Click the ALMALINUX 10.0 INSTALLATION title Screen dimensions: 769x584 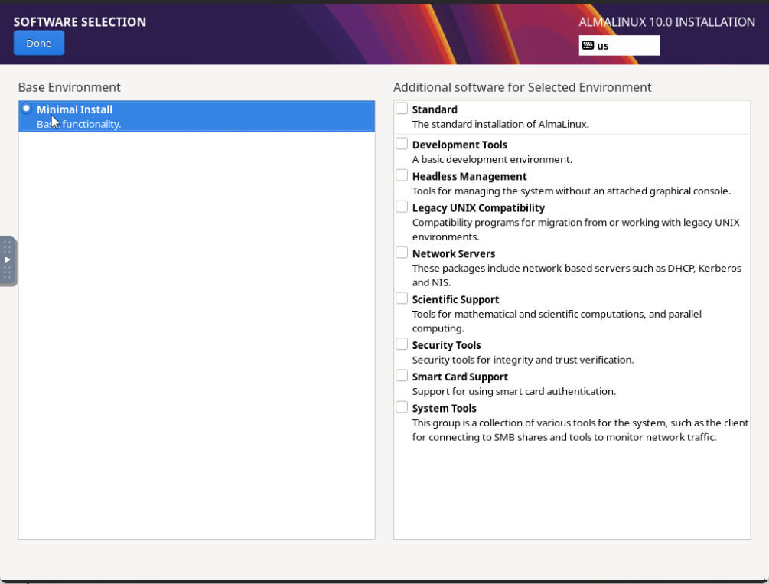click(667, 22)
